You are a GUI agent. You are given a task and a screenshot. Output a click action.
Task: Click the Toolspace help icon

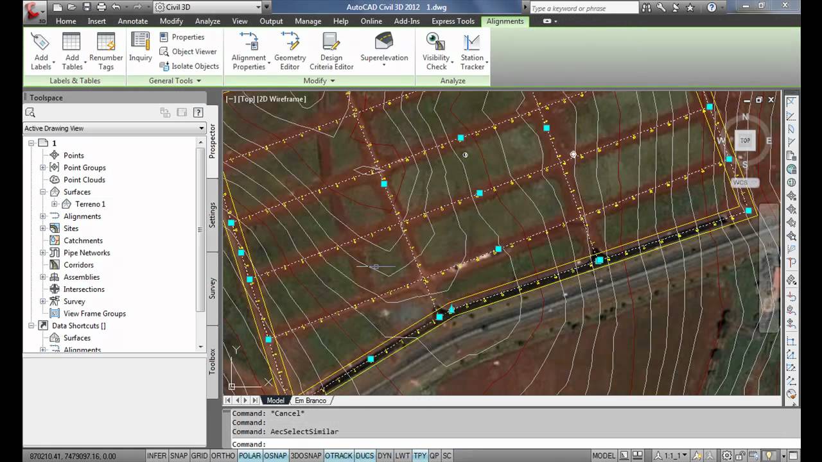pos(198,112)
